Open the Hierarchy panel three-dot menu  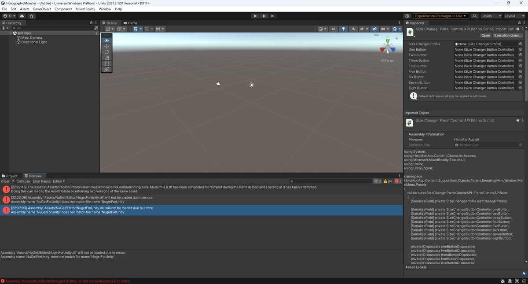tap(97, 22)
